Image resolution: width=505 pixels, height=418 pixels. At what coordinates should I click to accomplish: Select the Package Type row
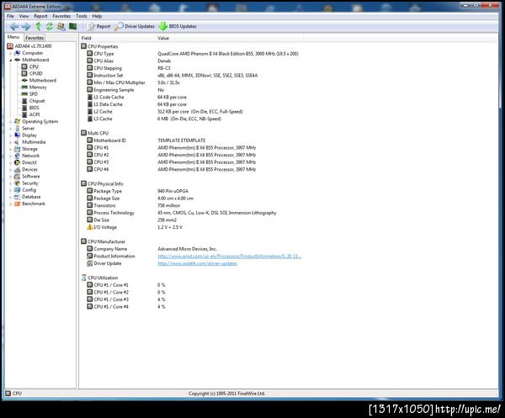[137, 191]
